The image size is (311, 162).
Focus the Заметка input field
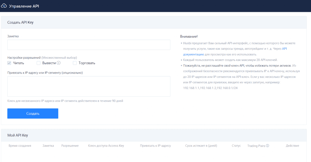(89, 45)
